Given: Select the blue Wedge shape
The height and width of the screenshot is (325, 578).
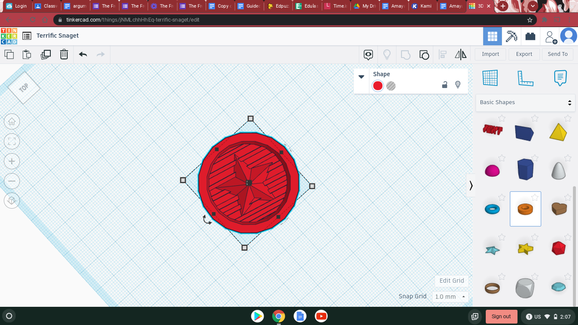Looking at the screenshot, I should 524,132.
